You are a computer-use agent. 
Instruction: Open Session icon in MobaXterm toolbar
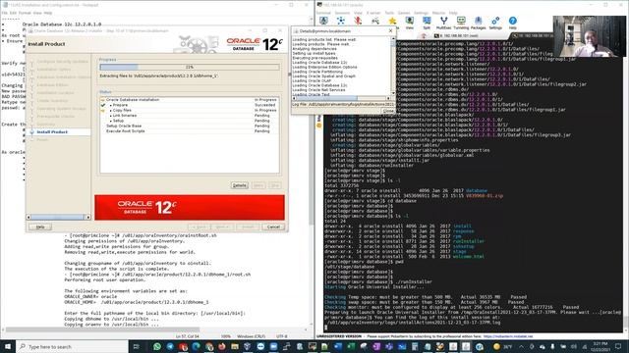pyautogui.click(x=323, y=22)
